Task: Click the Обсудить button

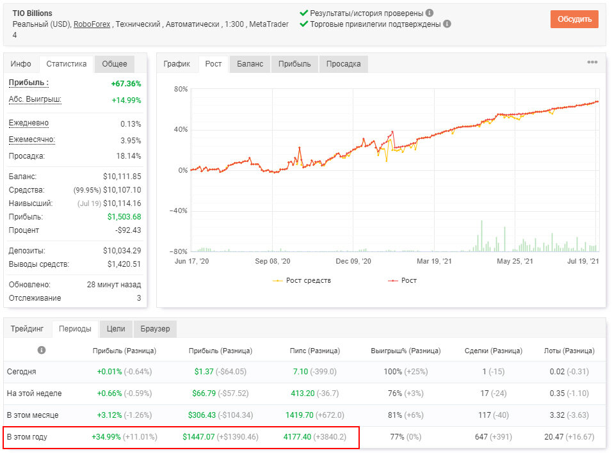Action: coord(574,19)
